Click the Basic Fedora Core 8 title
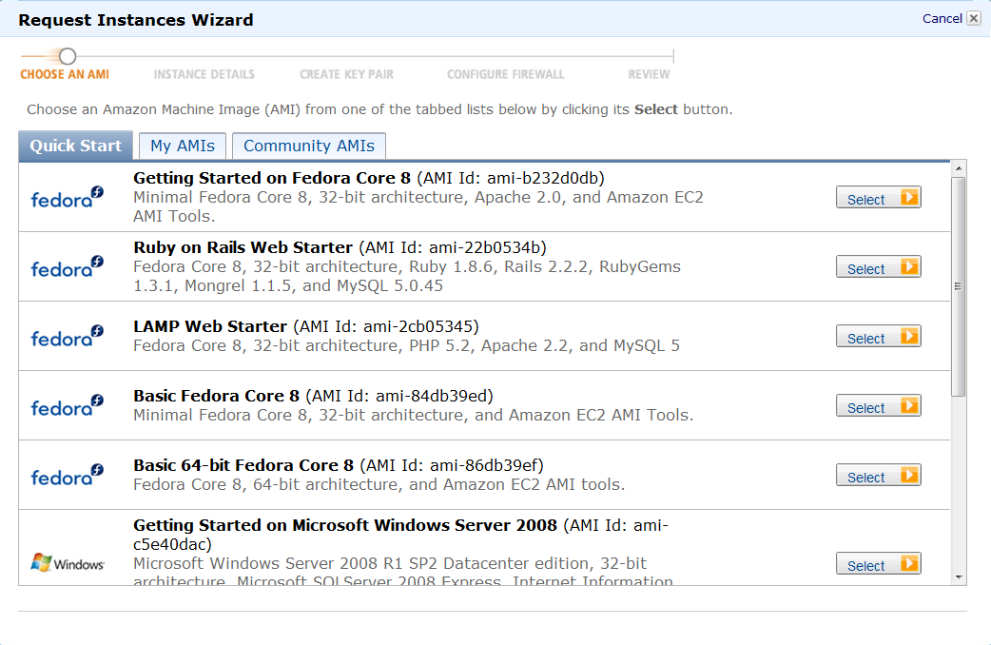 coord(216,397)
